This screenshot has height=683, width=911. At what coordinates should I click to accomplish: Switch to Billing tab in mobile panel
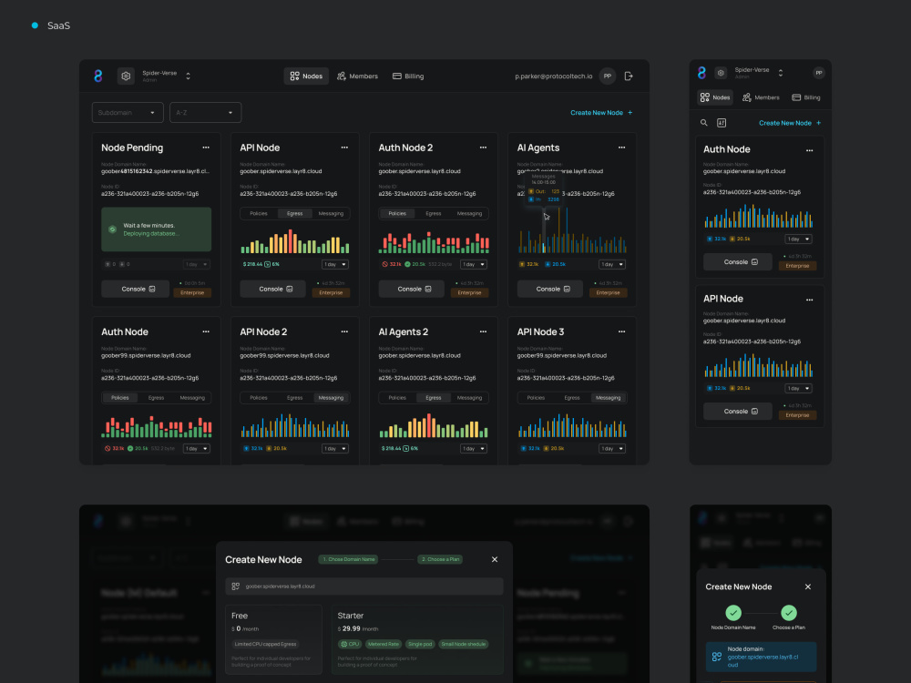[806, 97]
